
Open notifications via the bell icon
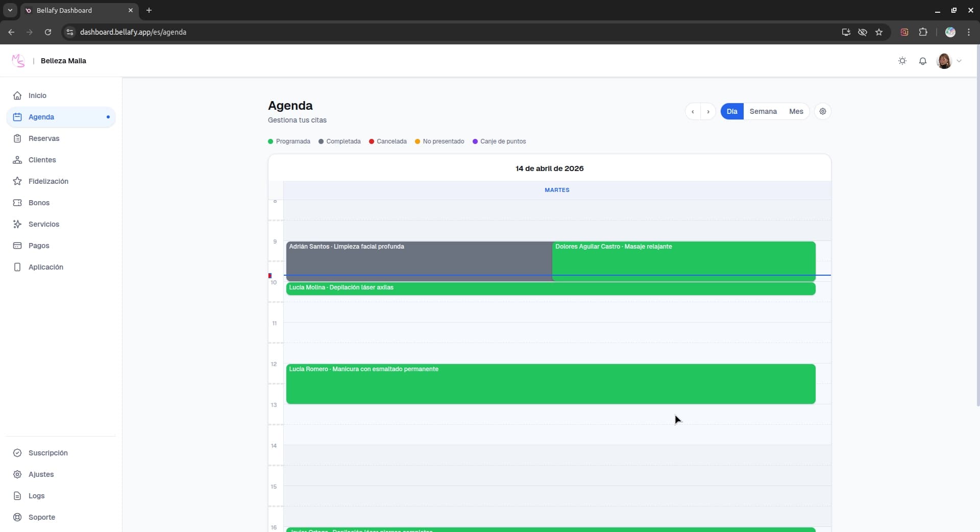point(923,61)
